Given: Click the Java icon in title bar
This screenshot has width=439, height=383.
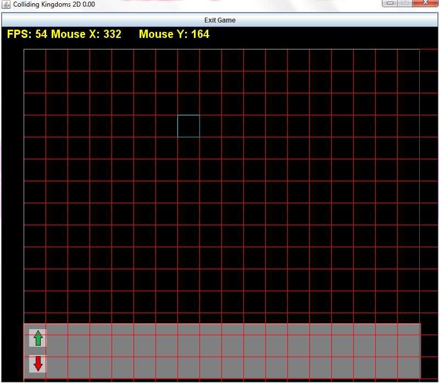Looking at the screenshot, I should pos(6,4).
